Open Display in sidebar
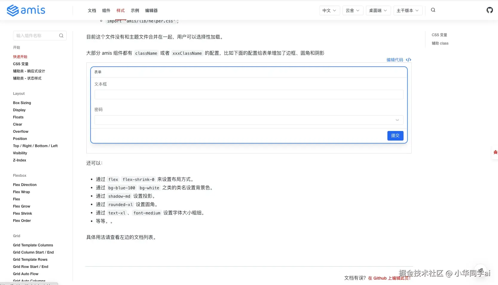Screen dimensions: 498x285 (19, 110)
